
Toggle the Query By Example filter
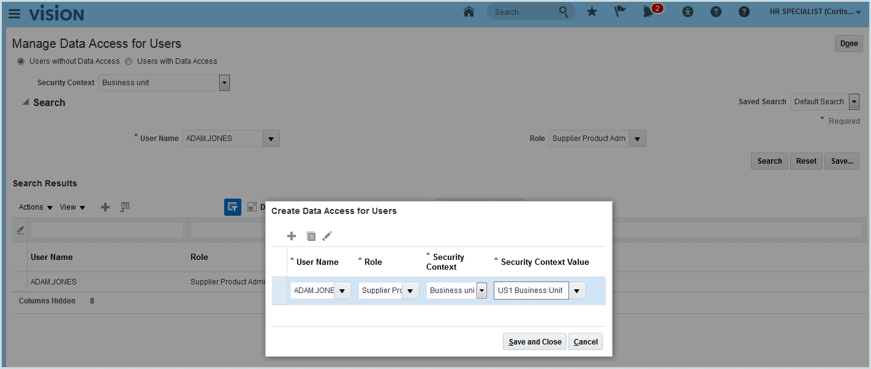tap(232, 207)
